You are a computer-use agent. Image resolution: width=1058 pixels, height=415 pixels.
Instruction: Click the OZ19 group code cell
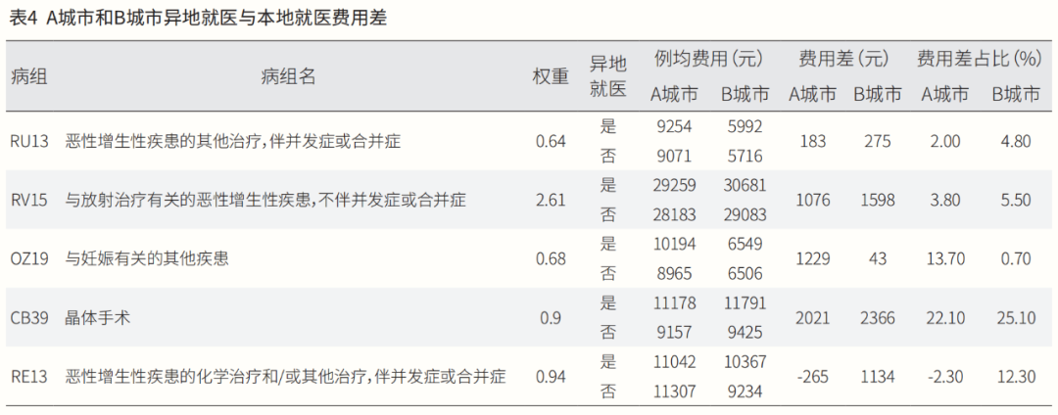click(29, 258)
